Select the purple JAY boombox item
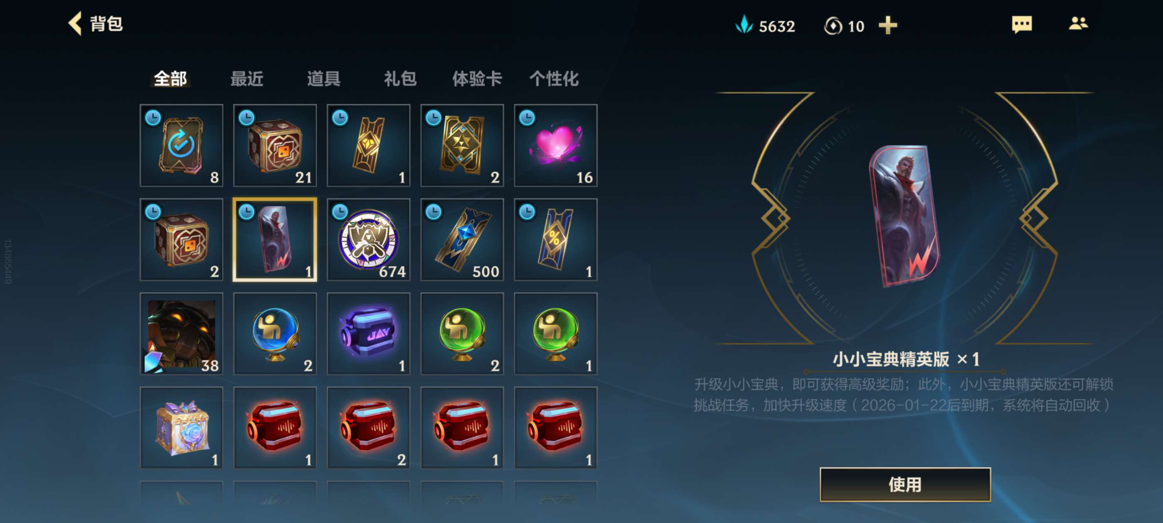1163x523 pixels. pos(368,333)
